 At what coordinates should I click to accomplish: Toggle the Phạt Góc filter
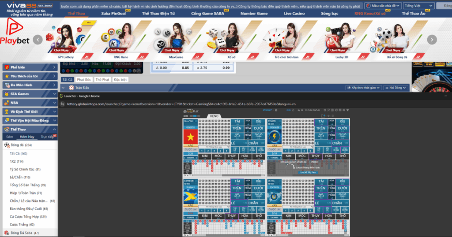83,79
